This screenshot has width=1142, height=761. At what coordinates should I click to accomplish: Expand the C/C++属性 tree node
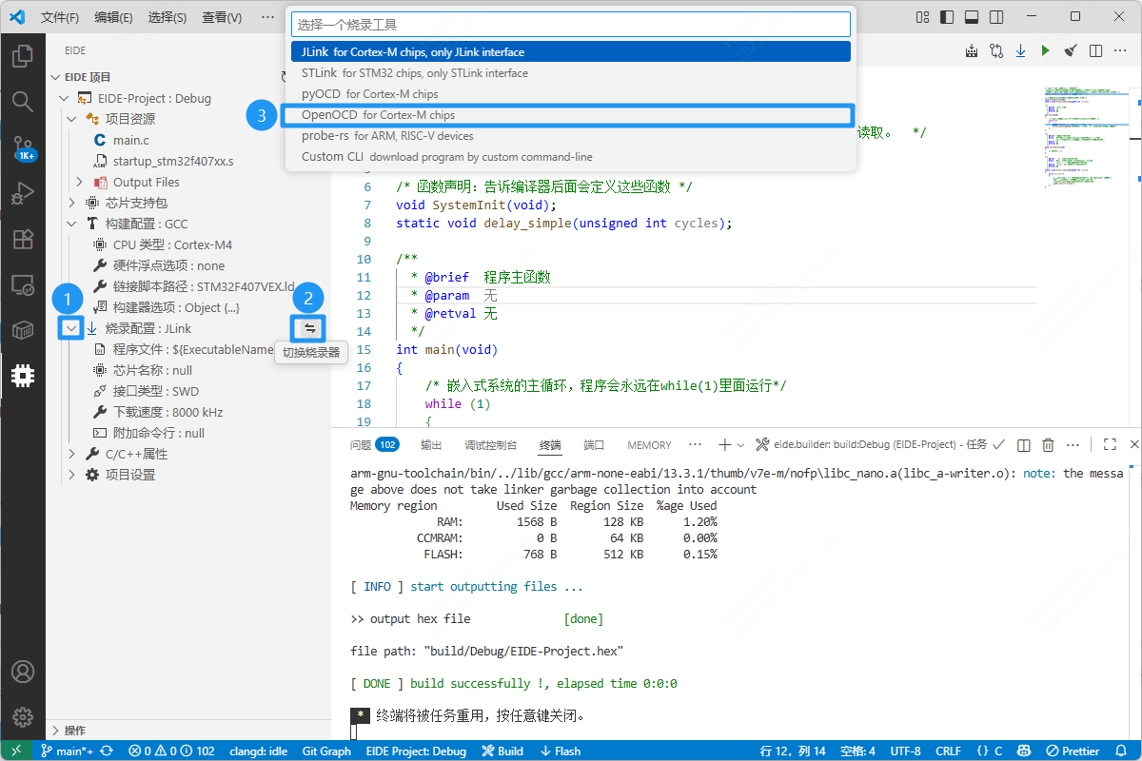tap(71, 454)
